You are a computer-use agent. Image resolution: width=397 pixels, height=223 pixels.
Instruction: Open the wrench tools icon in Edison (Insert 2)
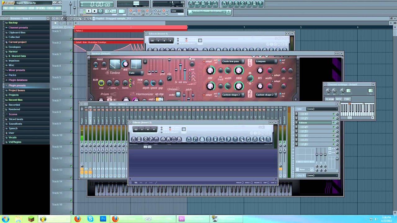click(151, 140)
